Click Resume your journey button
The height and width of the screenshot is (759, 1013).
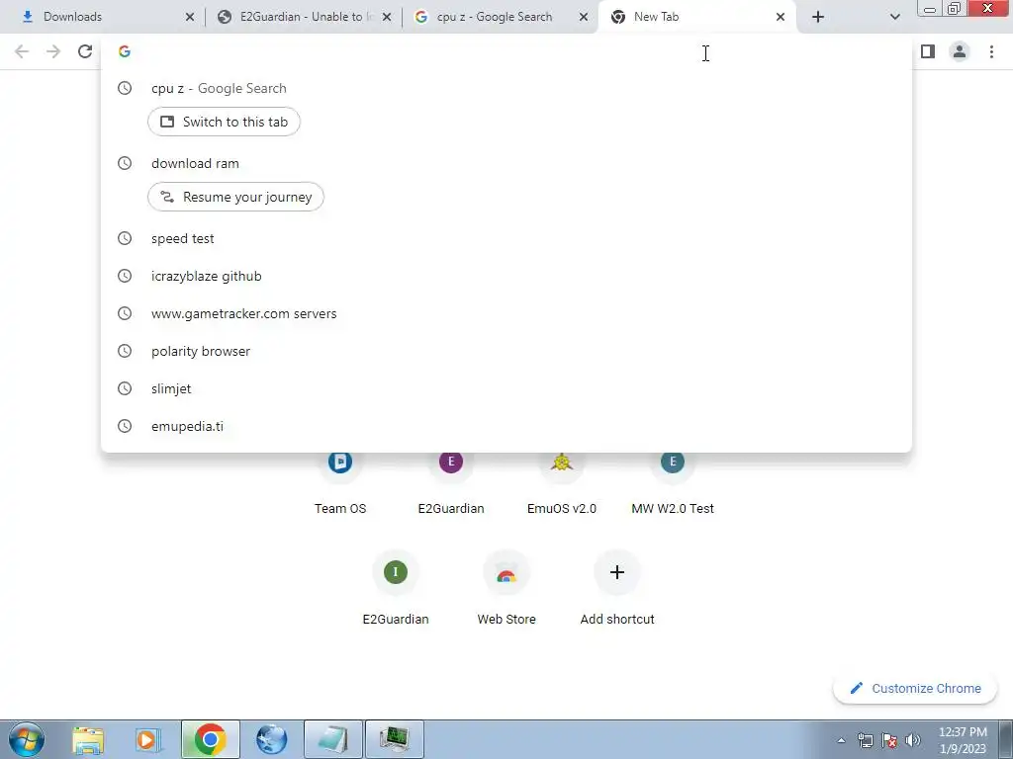pos(235,197)
